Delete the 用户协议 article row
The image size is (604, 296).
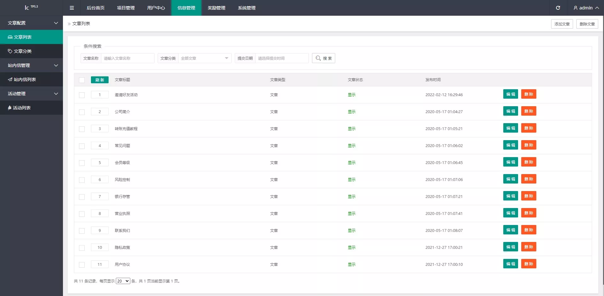pyautogui.click(x=528, y=264)
